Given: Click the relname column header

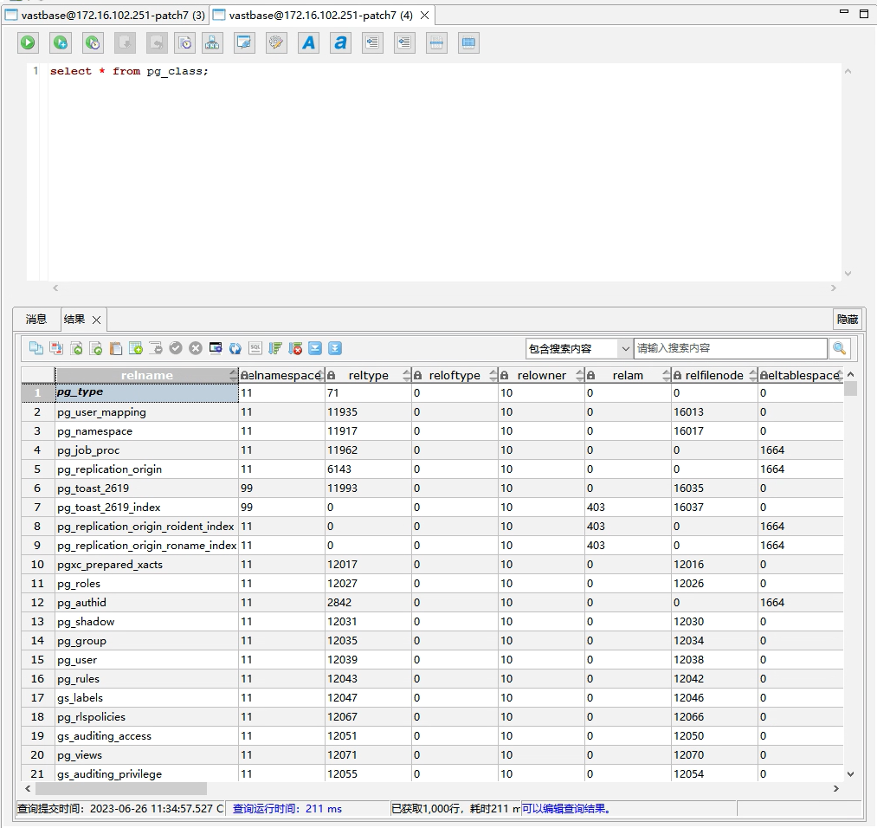Looking at the screenshot, I should pos(146,375).
